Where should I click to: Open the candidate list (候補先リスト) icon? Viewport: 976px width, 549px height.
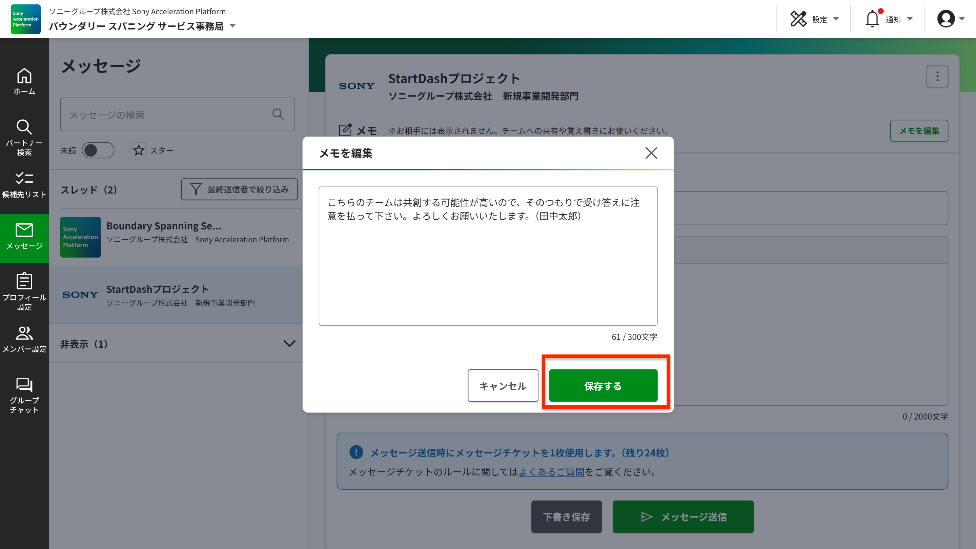(24, 185)
